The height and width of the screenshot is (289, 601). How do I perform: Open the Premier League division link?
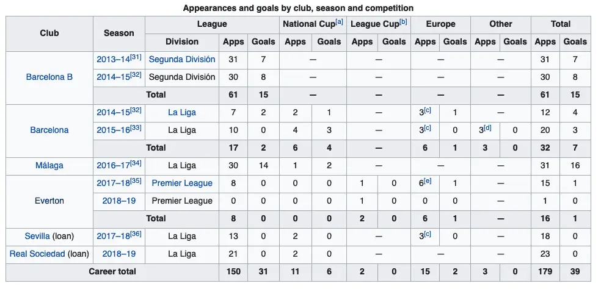click(x=182, y=183)
